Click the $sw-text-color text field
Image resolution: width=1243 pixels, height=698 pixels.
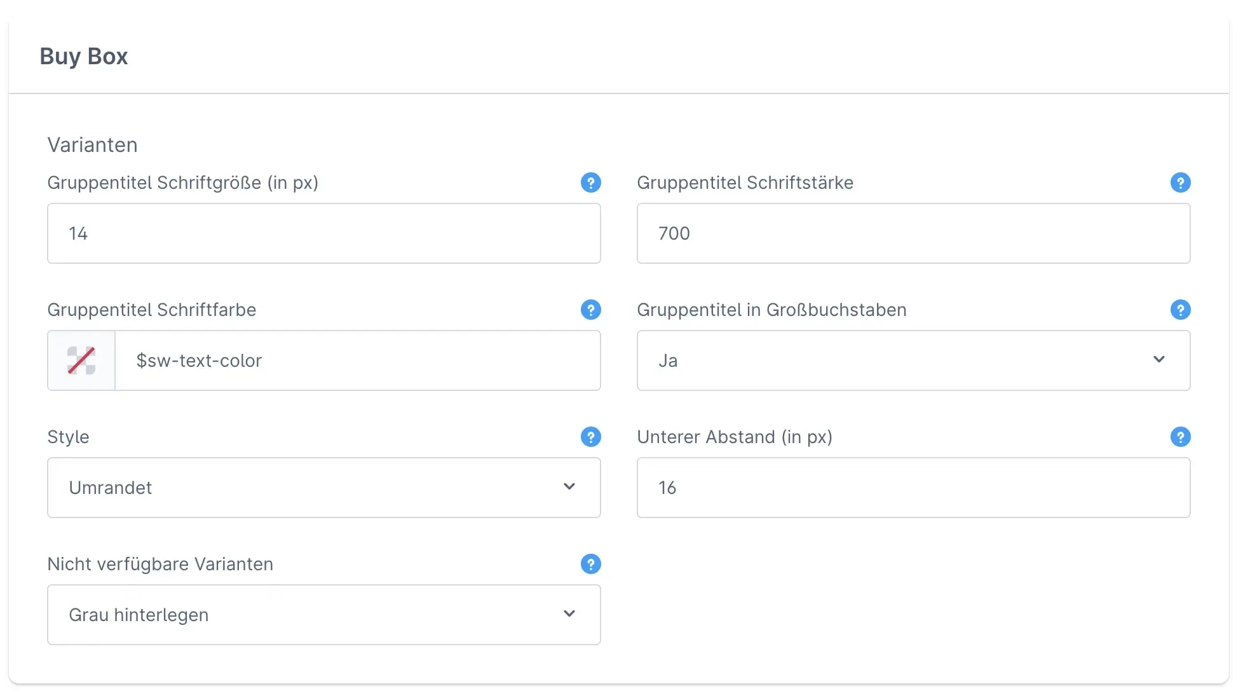pyautogui.click(x=357, y=360)
